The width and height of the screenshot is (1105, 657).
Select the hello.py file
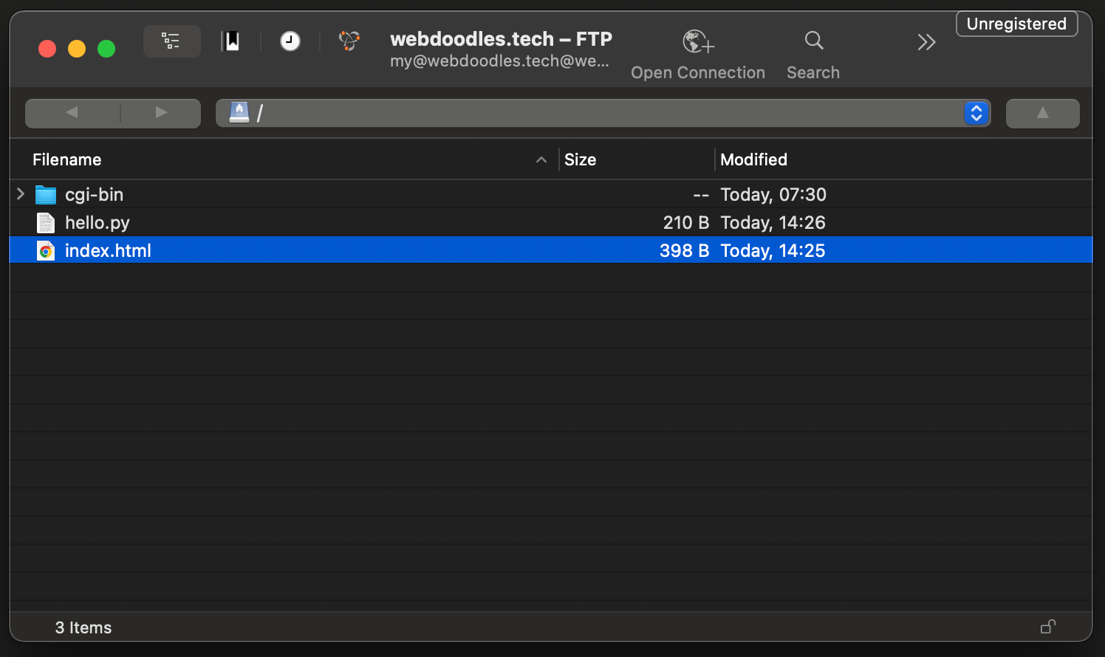pos(97,223)
